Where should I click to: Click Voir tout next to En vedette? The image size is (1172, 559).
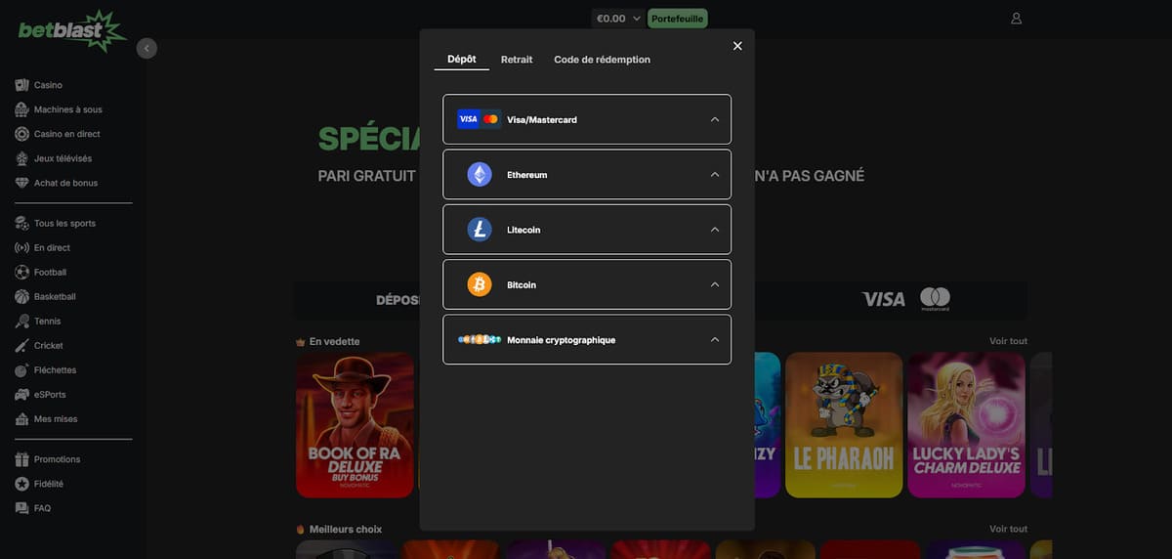[x=1008, y=341]
